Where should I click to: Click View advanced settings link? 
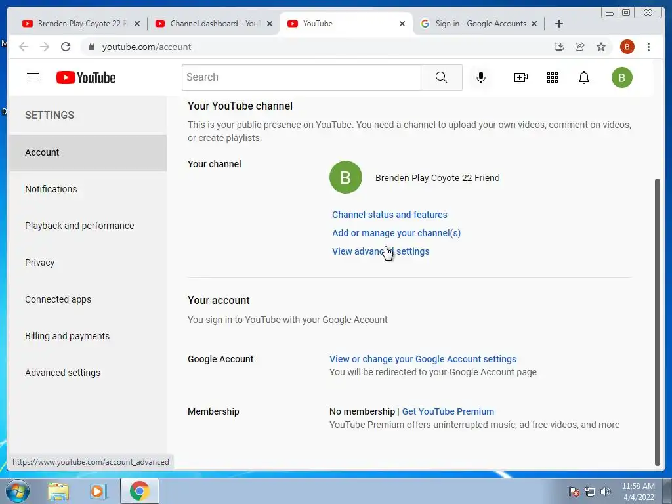(381, 251)
